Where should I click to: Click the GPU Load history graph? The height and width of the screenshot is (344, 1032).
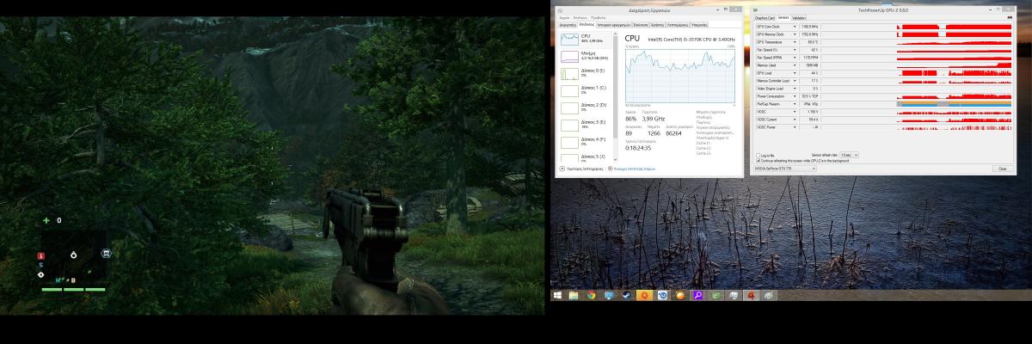[x=917, y=73]
